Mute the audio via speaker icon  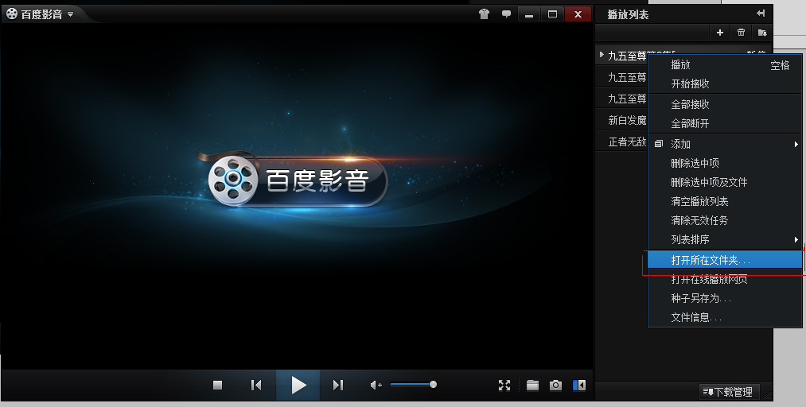point(376,386)
